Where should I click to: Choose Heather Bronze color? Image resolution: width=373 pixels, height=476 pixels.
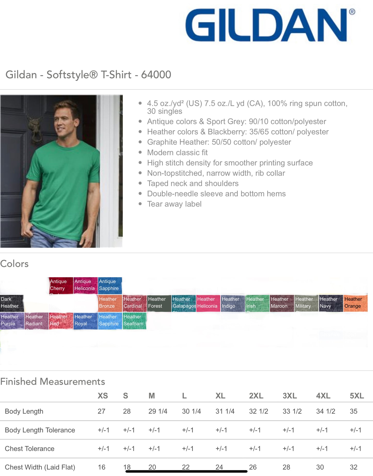coord(110,303)
